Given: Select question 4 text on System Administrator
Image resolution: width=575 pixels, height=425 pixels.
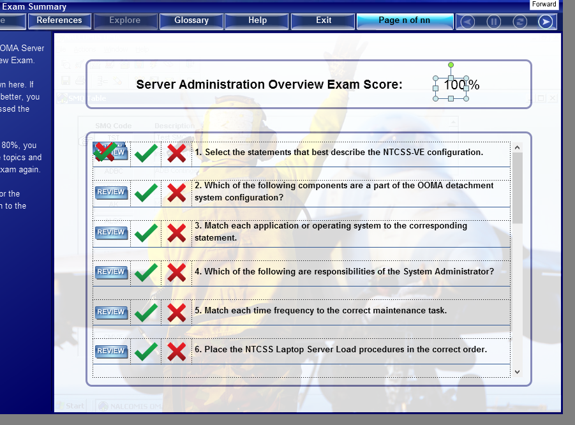Looking at the screenshot, I should [x=345, y=272].
